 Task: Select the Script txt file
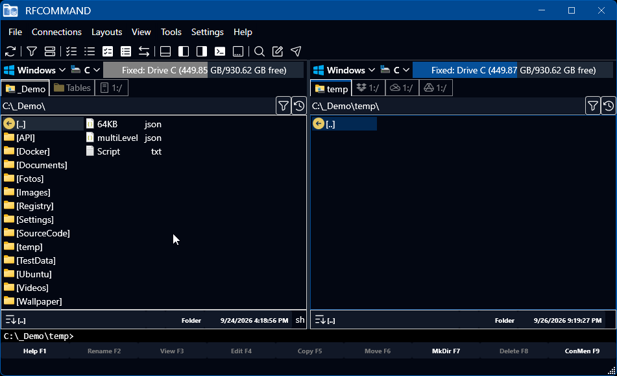pyautogui.click(x=124, y=151)
